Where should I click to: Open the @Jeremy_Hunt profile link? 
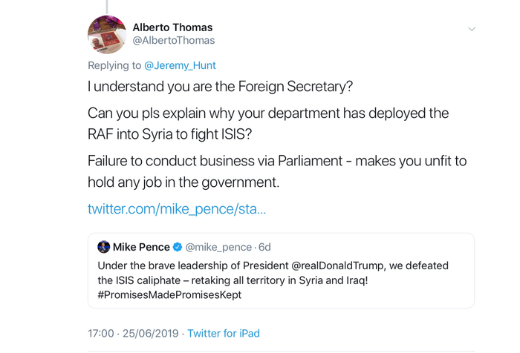click(x=180, y=65)
